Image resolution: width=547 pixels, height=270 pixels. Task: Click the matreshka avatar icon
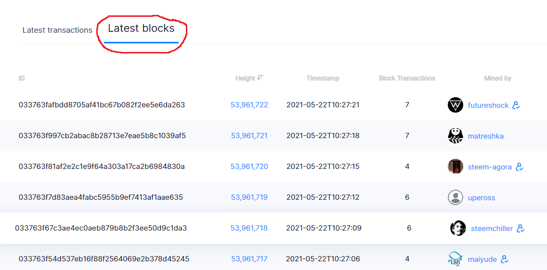[x=455, y=136]
